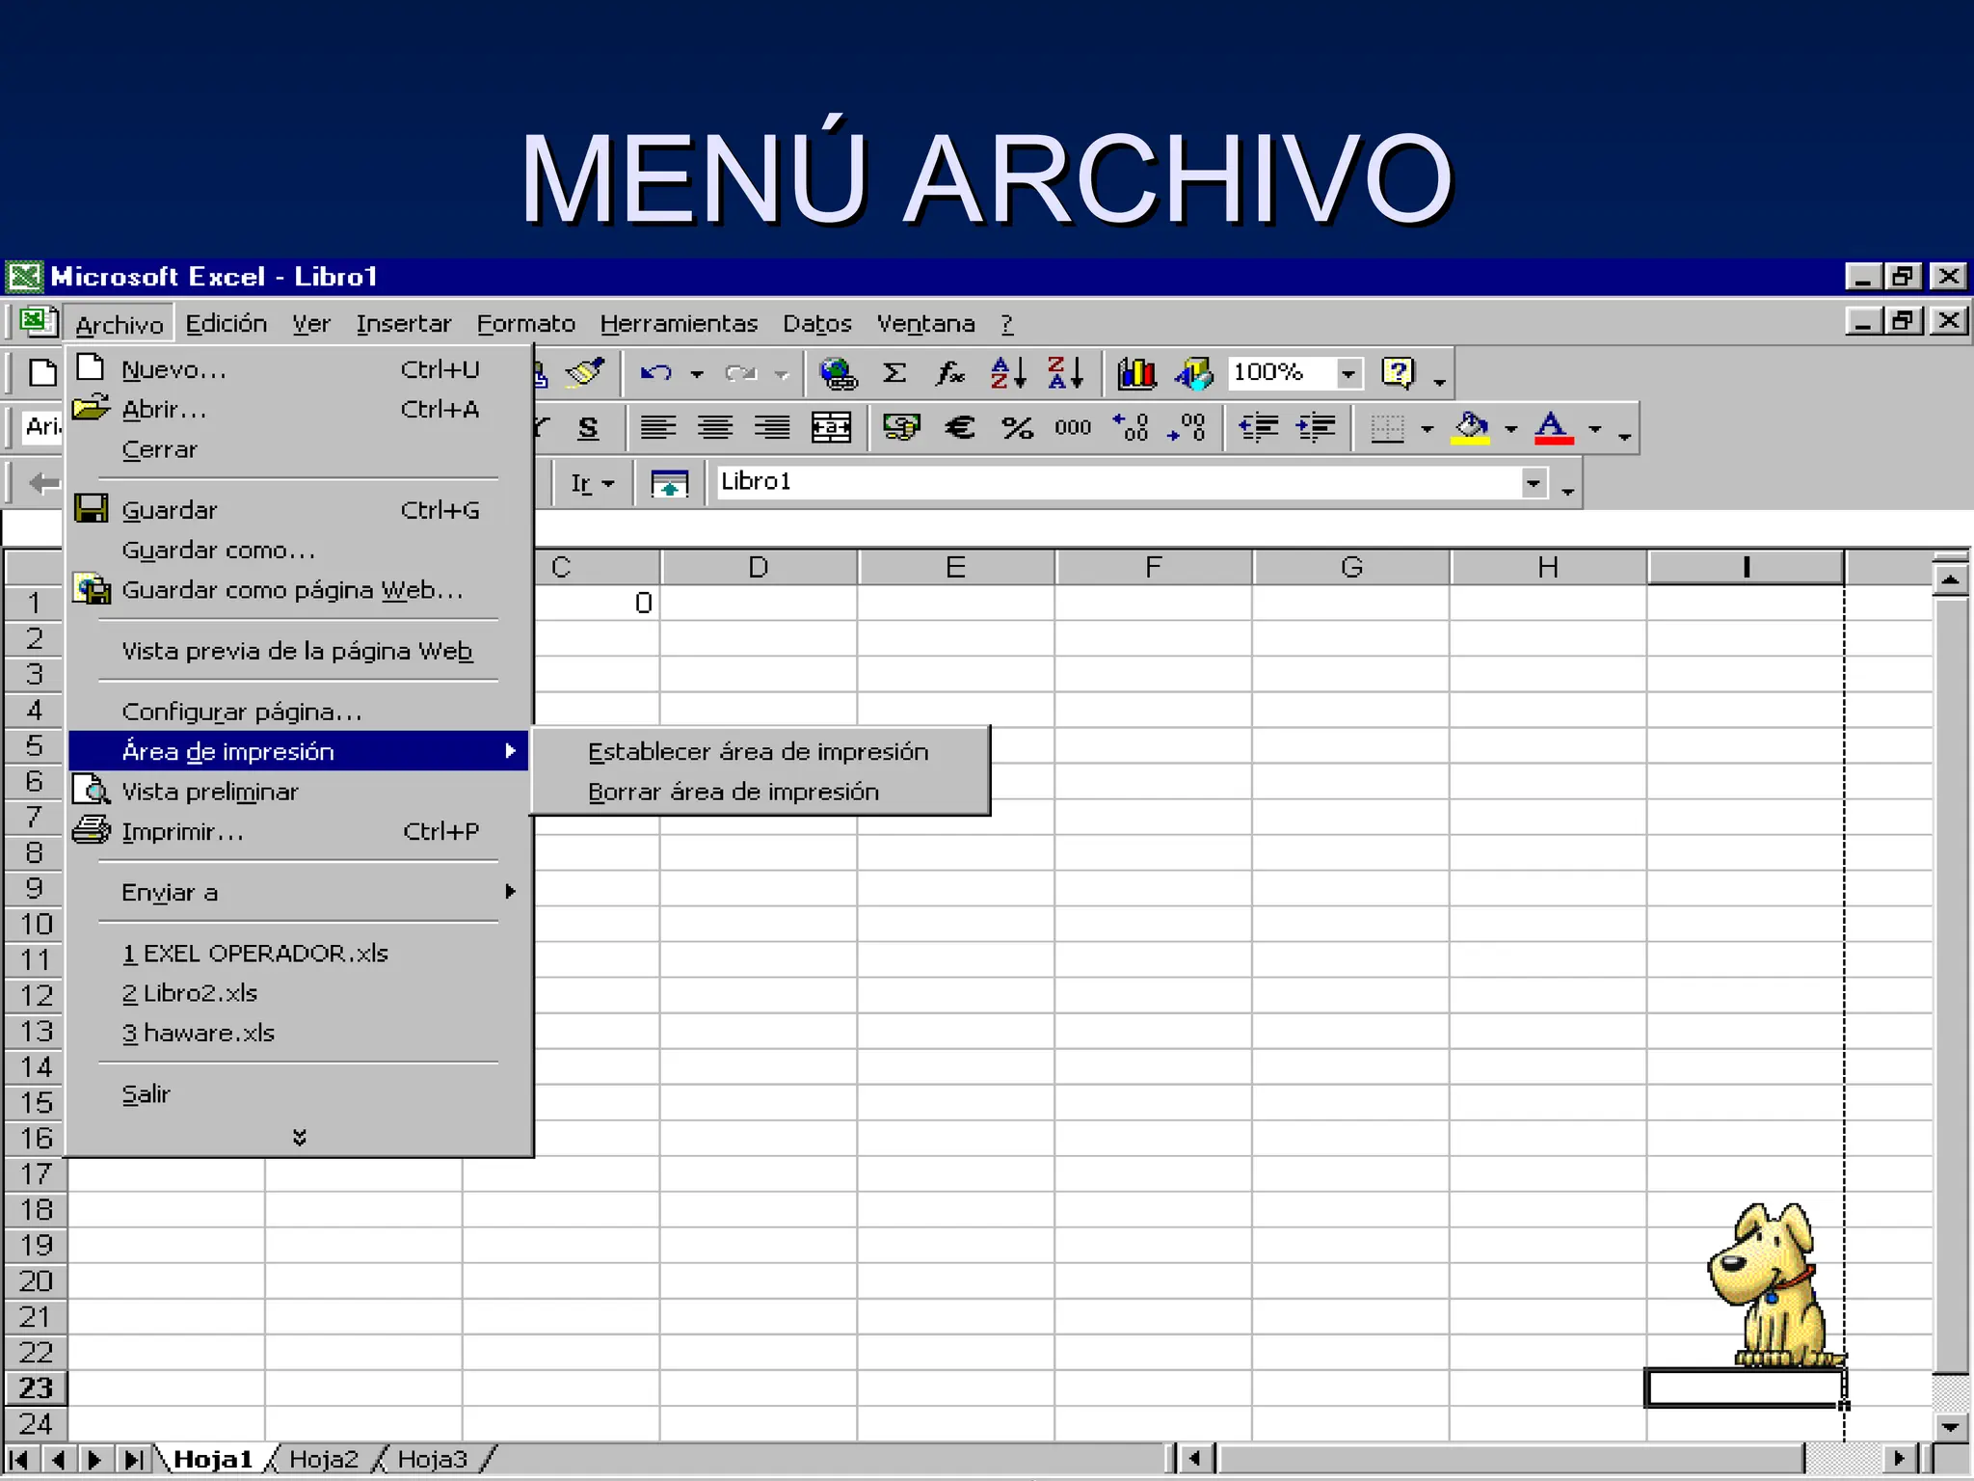Click the Office Assistant help icon
Viewport: 1974px width, 1481px height.
tap(1398, 373)
